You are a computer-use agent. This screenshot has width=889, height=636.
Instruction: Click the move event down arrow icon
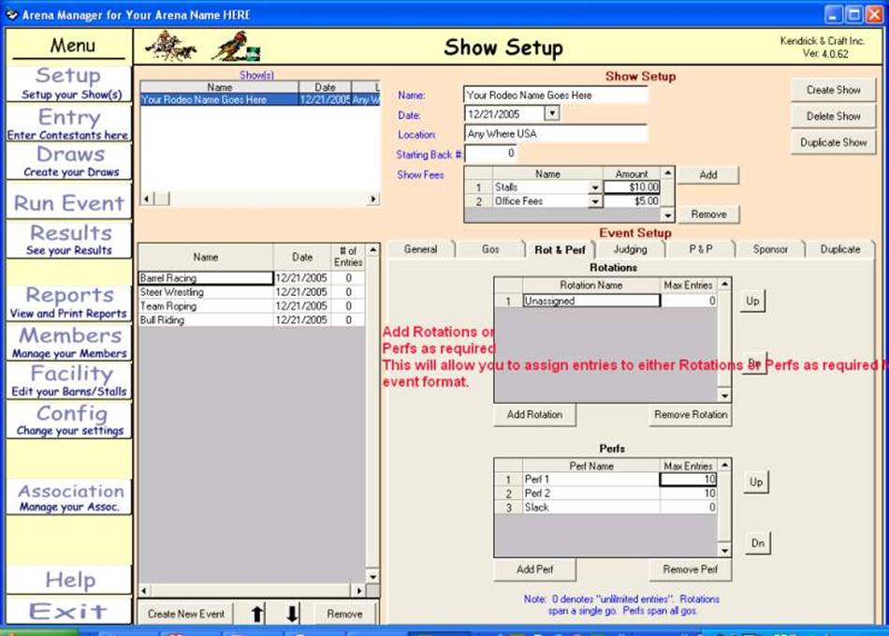coord(292,614)
